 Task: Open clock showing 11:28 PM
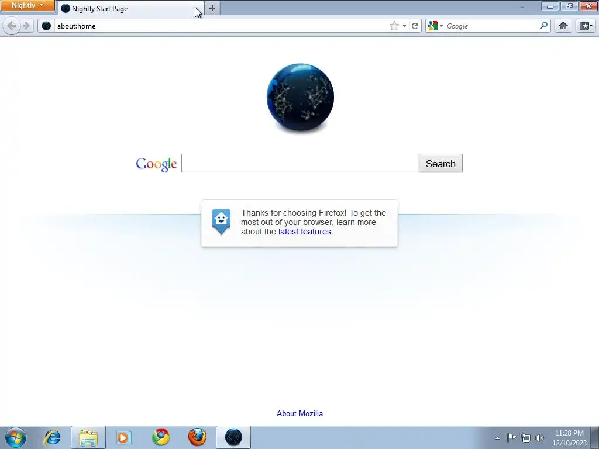tap(569, 438)
